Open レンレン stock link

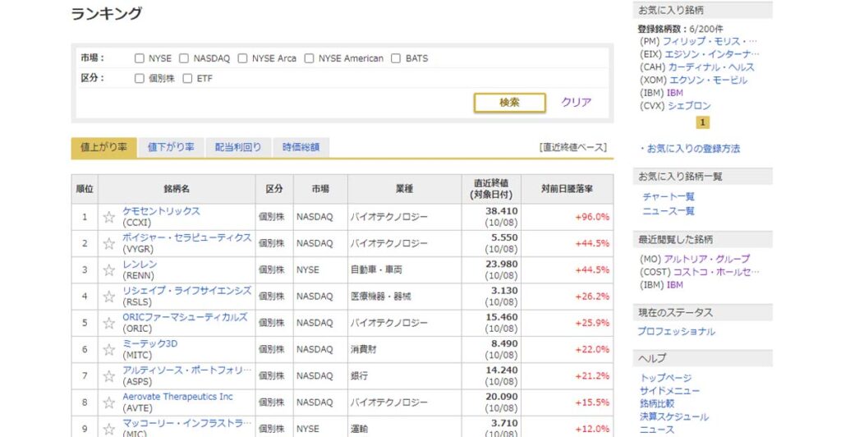140,264
